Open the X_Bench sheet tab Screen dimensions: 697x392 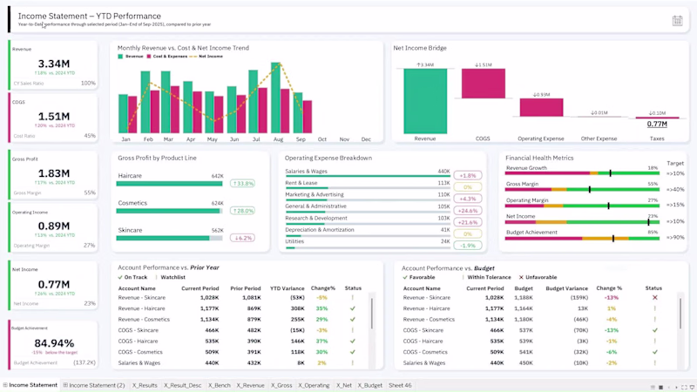coord(220,385)
